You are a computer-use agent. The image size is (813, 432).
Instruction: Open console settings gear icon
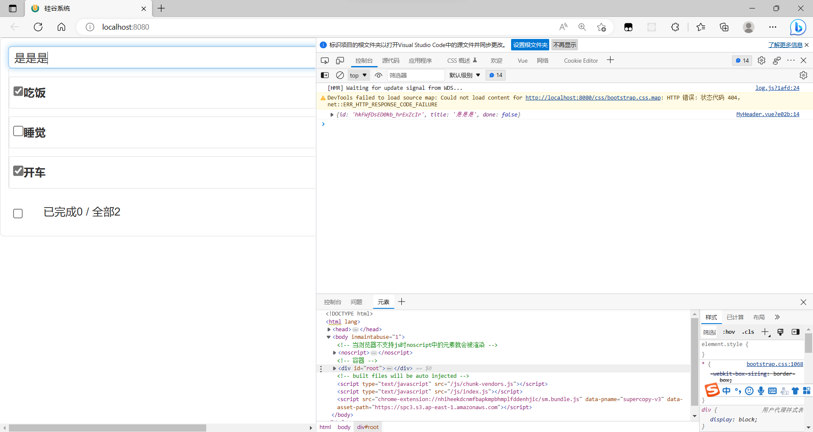click(x=803, y=75)
